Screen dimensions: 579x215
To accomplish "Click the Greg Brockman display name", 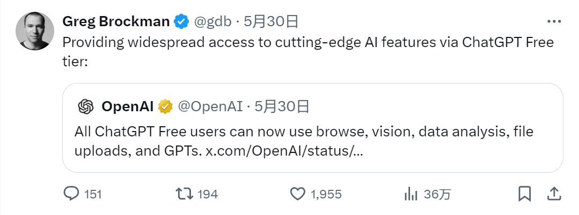I will 116,21.
